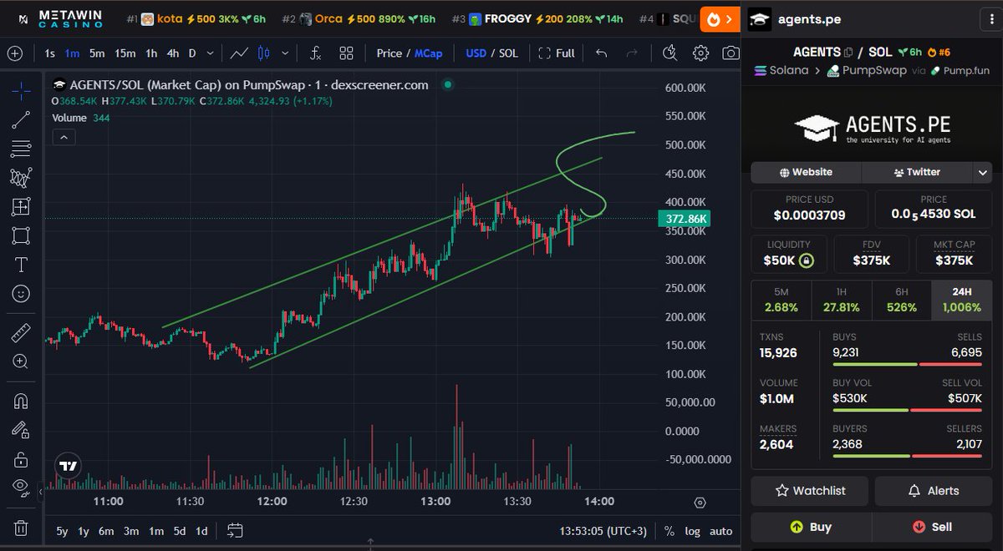The image size is (1003, 551).
Task: Toggle lock all drawings
Action: pos(21,459)
